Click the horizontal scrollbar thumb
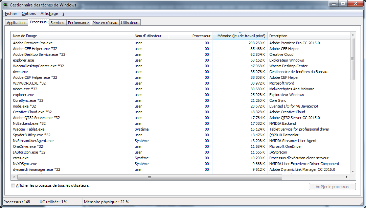This screenshot has width=366, height=208. pyautogui.click(x=149, y=177)
